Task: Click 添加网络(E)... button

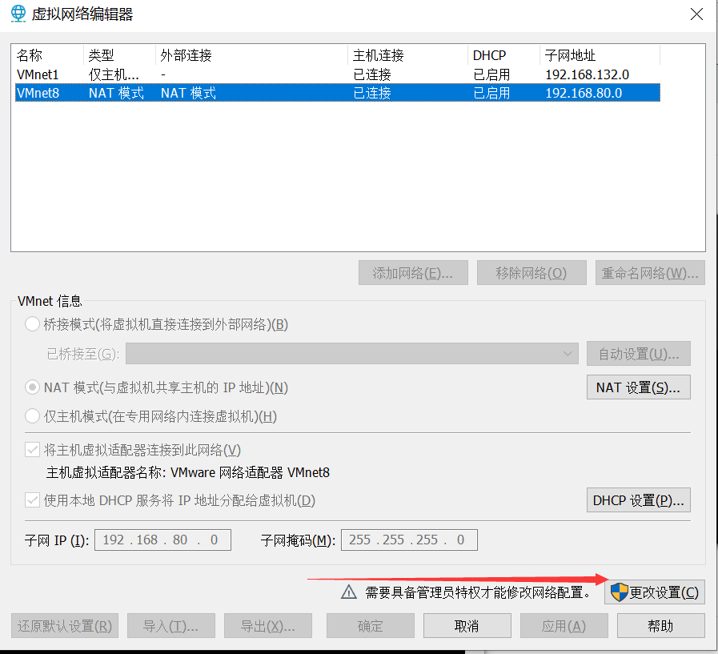Action: tap(413, 273)
